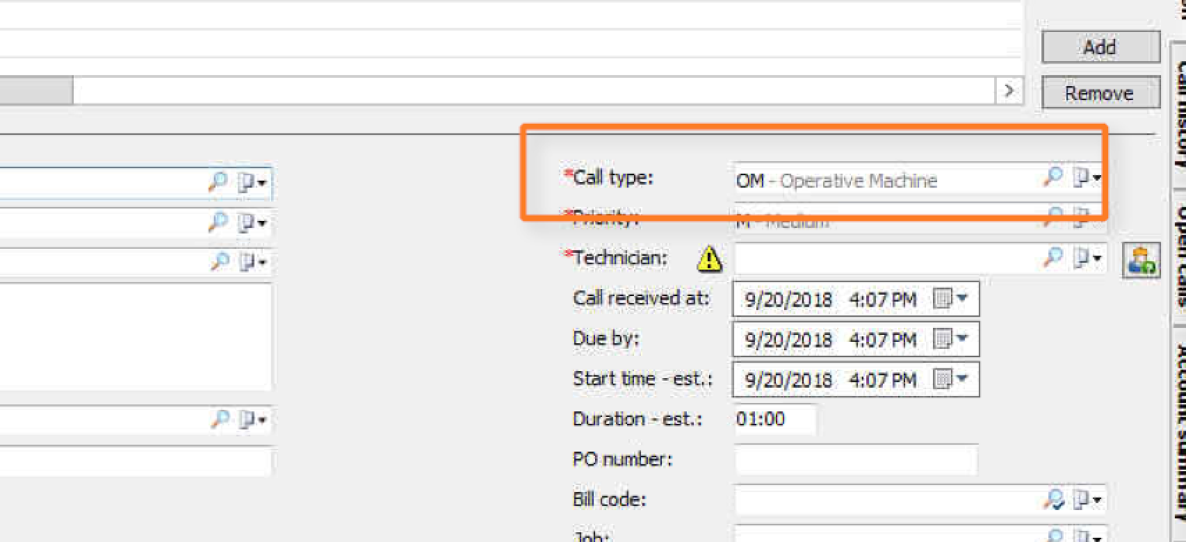This screenshot has width=1186, height=542.
Task: Click the horizontal scrollbar thumb
Action: (36, 90)
